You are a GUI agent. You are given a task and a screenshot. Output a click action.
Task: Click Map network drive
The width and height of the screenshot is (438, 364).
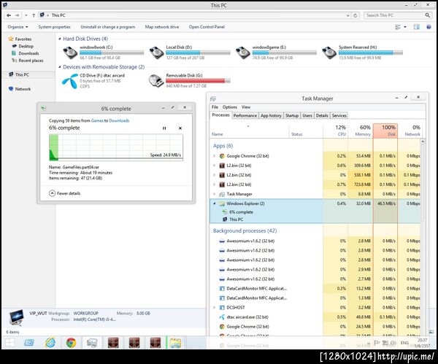(x=162, y=27)
